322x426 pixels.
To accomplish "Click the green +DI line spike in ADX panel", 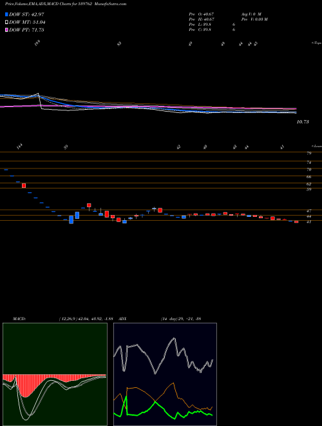I will click(126, 396).
